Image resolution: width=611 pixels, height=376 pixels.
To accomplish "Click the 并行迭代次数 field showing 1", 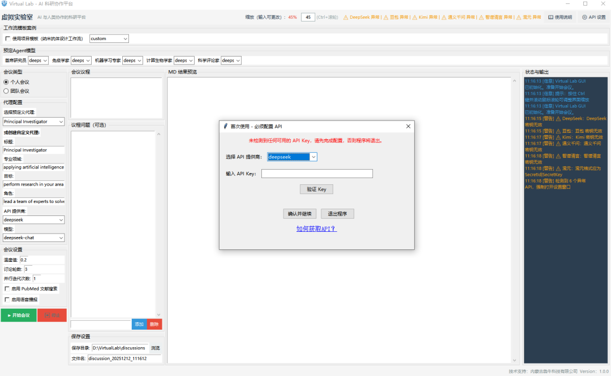I will click(49, 279).
